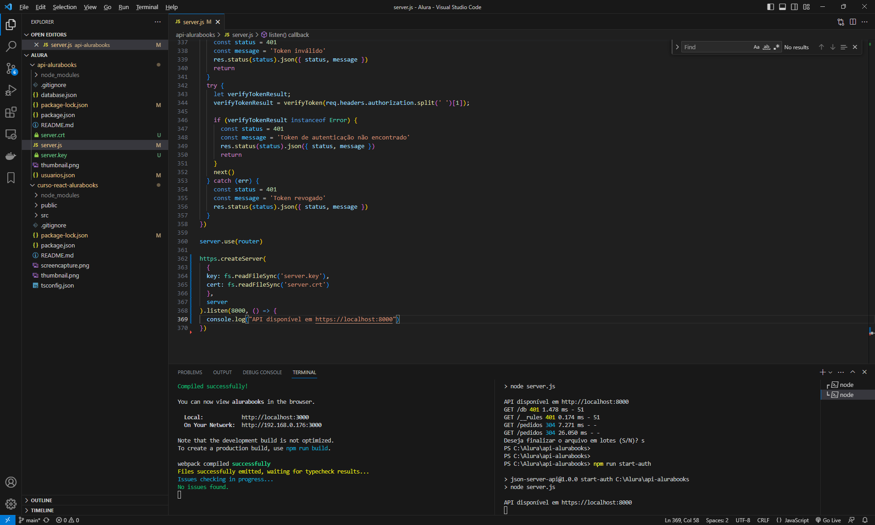Image resolution: width=875 pixels, height=525 pixels.
Task: Open Source Control view with 6 changes
Action: [11, 68]
